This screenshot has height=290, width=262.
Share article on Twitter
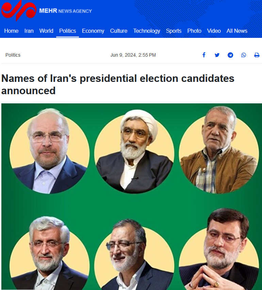point(217,55)
